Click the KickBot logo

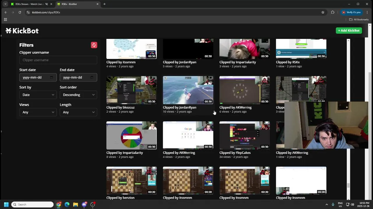(x=22, y=31)
